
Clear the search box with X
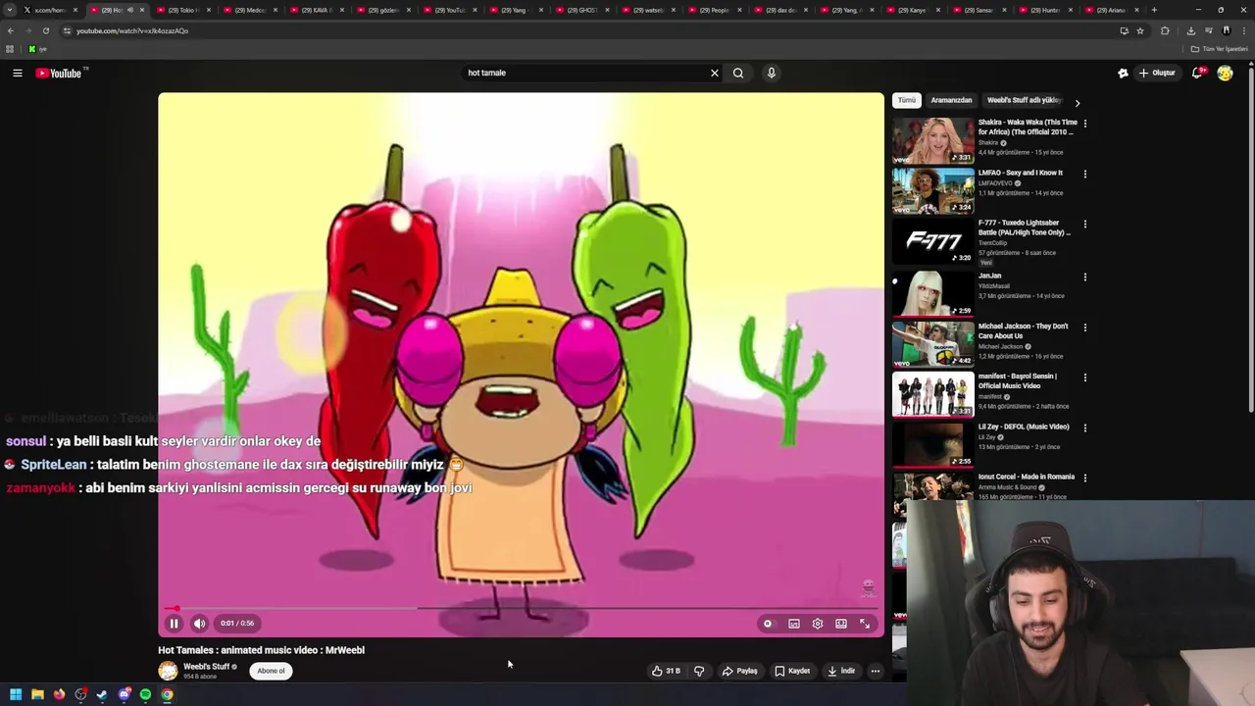[715, 73]
